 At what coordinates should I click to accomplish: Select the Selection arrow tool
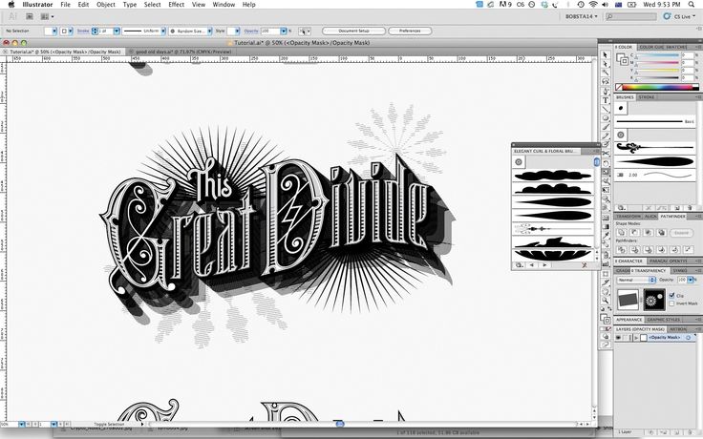coord(606,55)
